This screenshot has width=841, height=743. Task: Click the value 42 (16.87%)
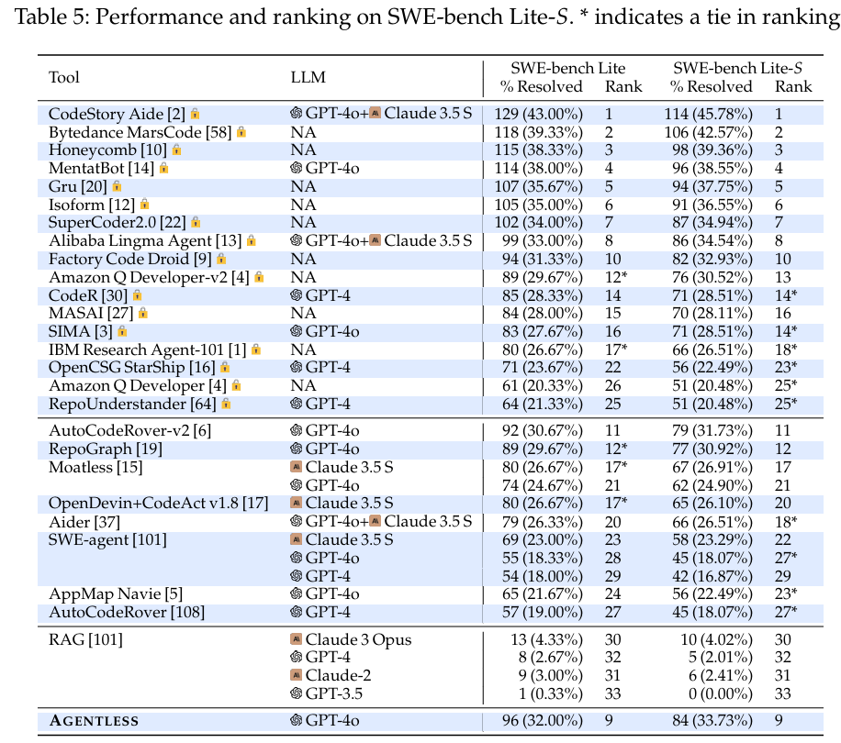[712, 576]
